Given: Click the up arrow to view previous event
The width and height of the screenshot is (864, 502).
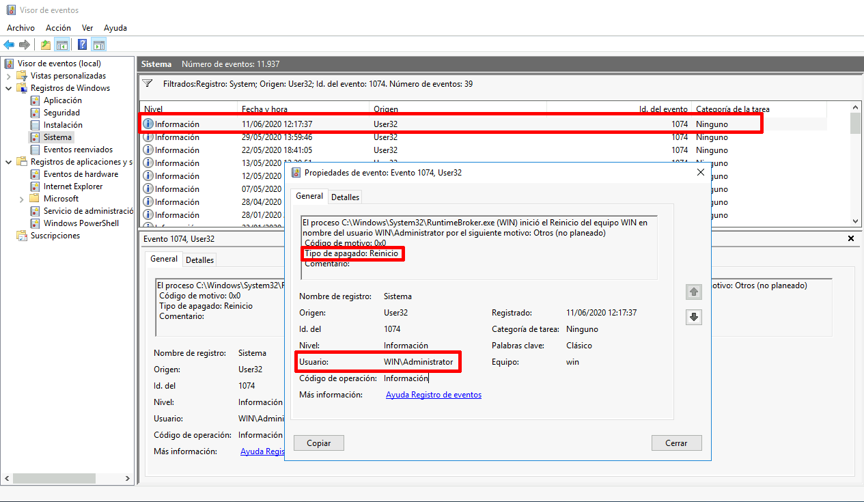Looking at the screenshot, I should click(x=693, y=292).
